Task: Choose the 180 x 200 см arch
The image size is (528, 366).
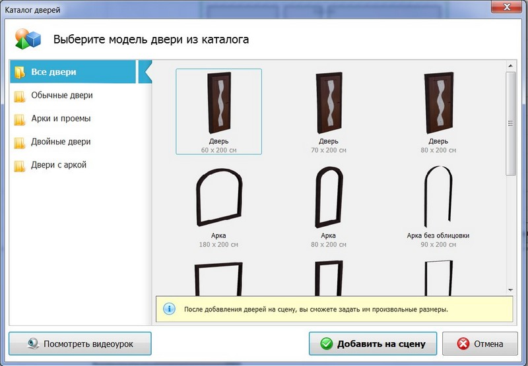Action: tap(219, 206)
